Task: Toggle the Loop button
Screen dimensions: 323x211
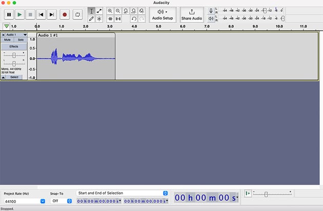Action: coord(78,14)
